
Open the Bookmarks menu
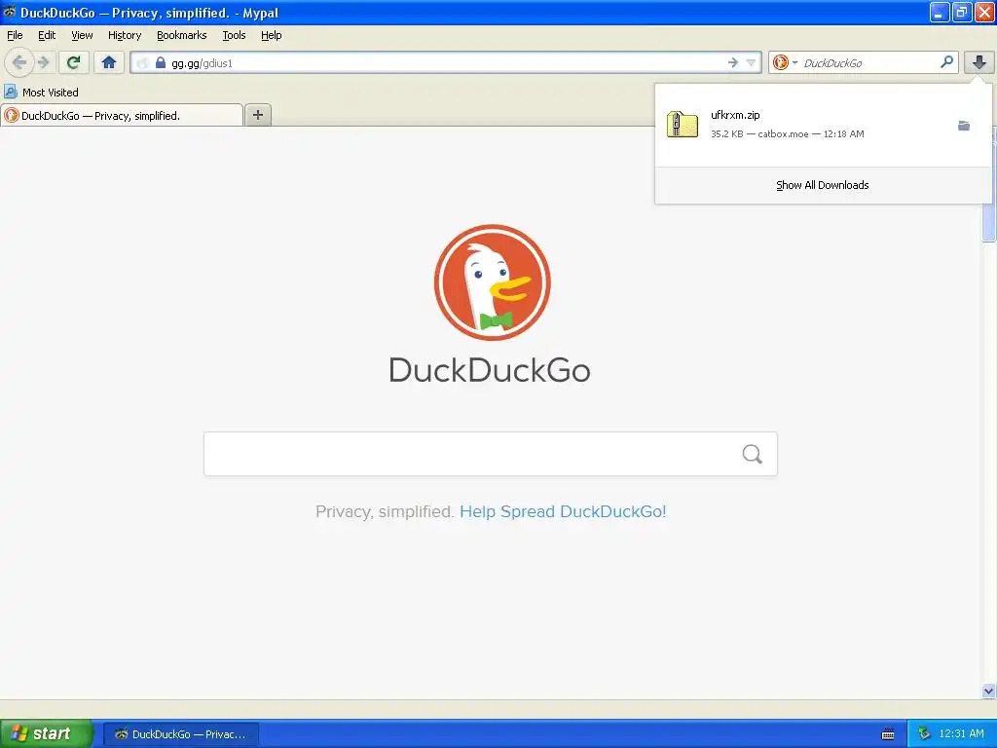pos(182,35)
